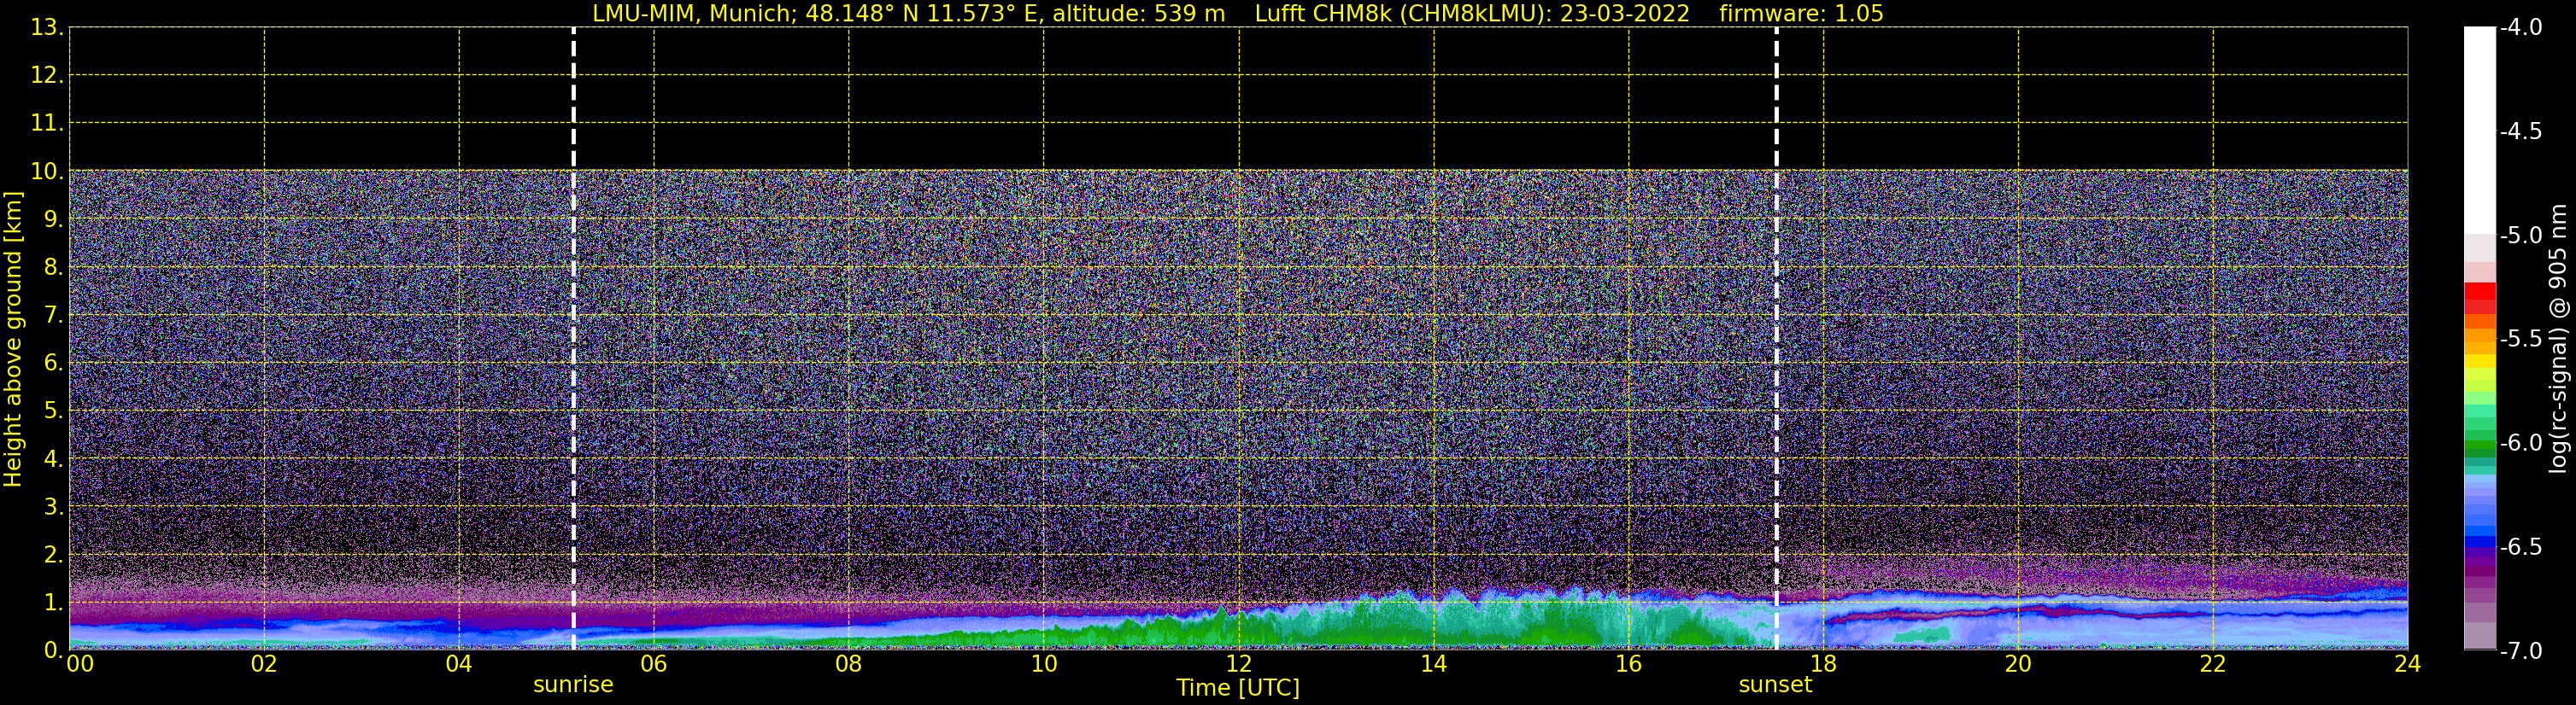Click the '9.' height axis tick label
The image size is (2576, 705).
(52, 219)
